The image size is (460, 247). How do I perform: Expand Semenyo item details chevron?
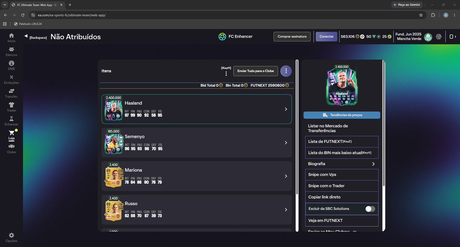[x=286, y=143]
